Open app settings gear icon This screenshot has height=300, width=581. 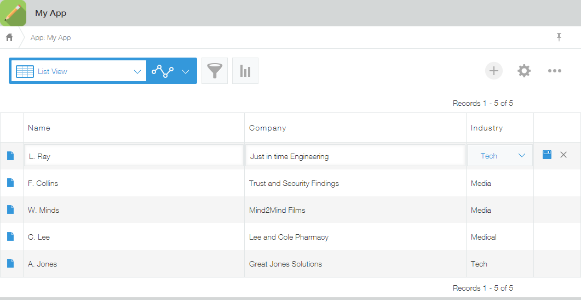(524, 71)
